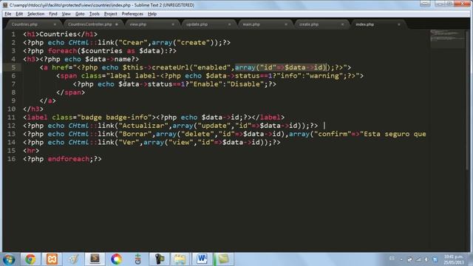Open XAMPP from the taskbar
Viewport: 473px width, 266px height.
pos(52,259)
